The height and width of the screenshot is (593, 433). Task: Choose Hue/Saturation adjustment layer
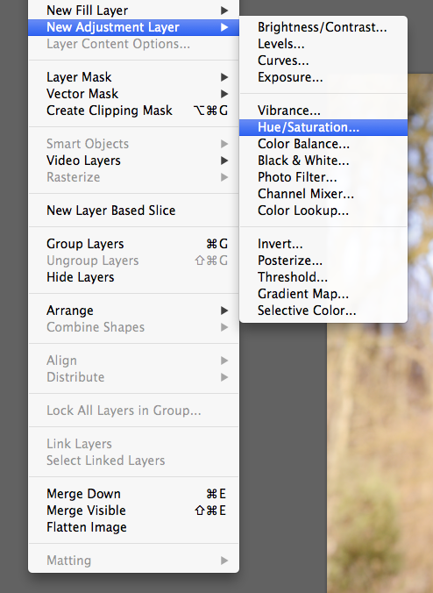pyautogui.click(x=323, y=127)
